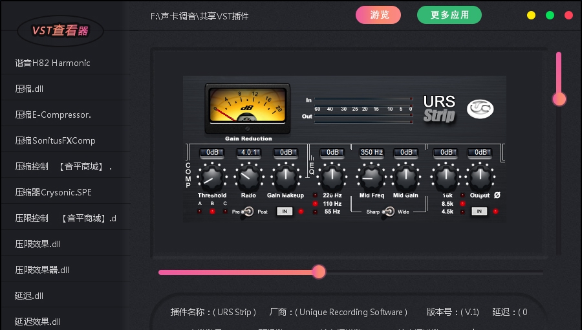Select the 8.5k high frequency LED
The image size is (582, 330).
[x=462, y=203]
